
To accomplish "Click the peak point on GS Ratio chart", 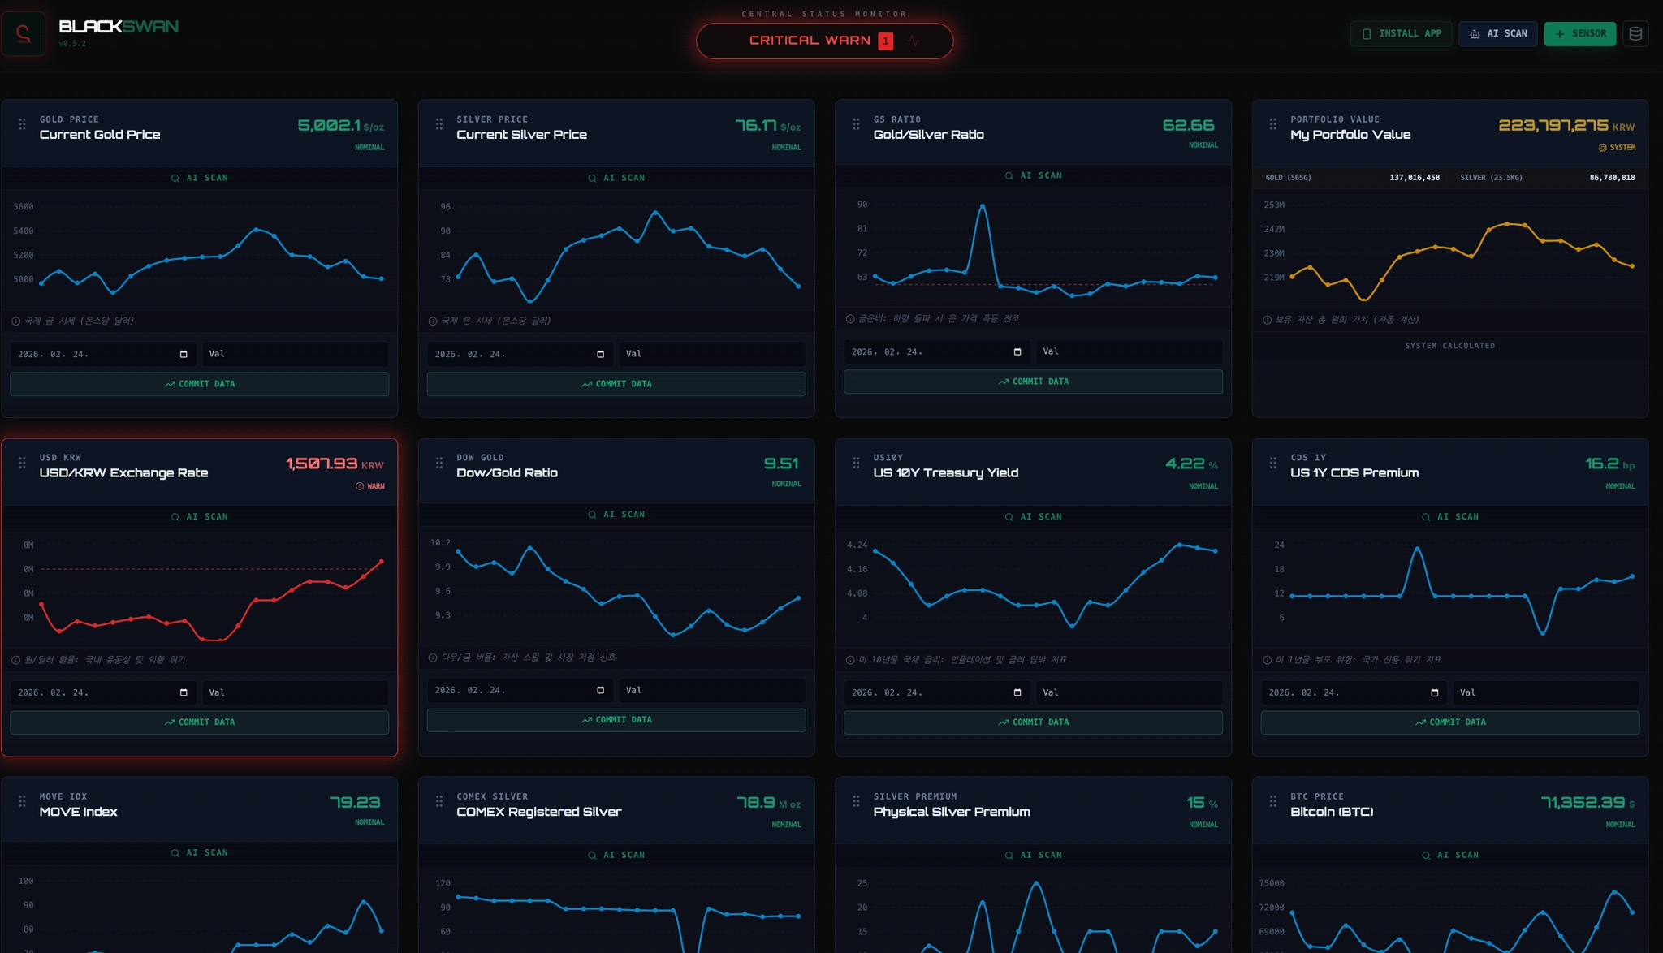I will (983, 206).
